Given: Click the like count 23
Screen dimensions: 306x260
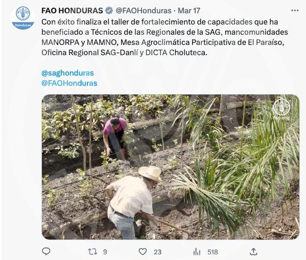Looking at the screenshot, I should pos(157,252).
